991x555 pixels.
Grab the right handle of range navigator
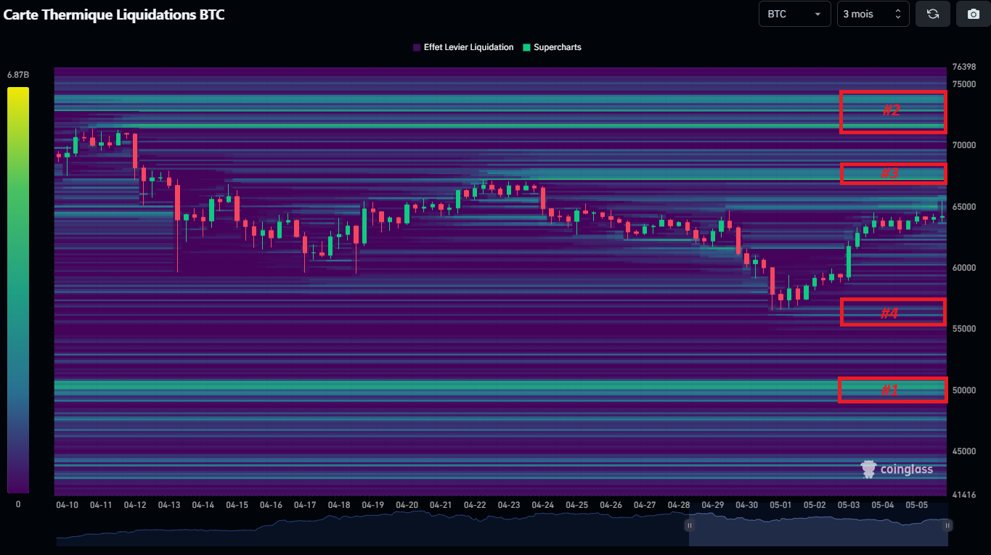(x=947, y=525)
